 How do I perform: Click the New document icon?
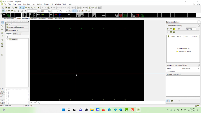(x=3, y=8)
